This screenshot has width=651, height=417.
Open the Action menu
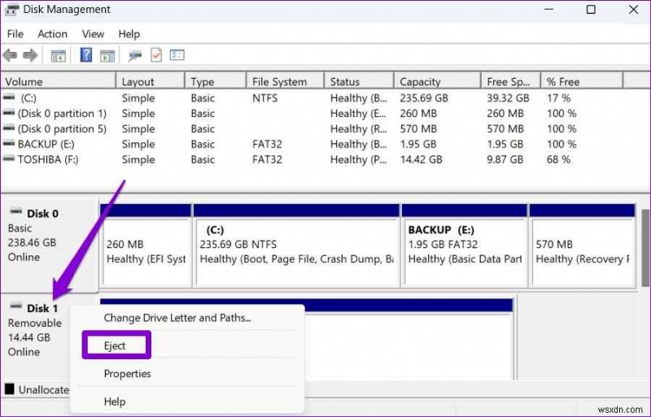52,34
